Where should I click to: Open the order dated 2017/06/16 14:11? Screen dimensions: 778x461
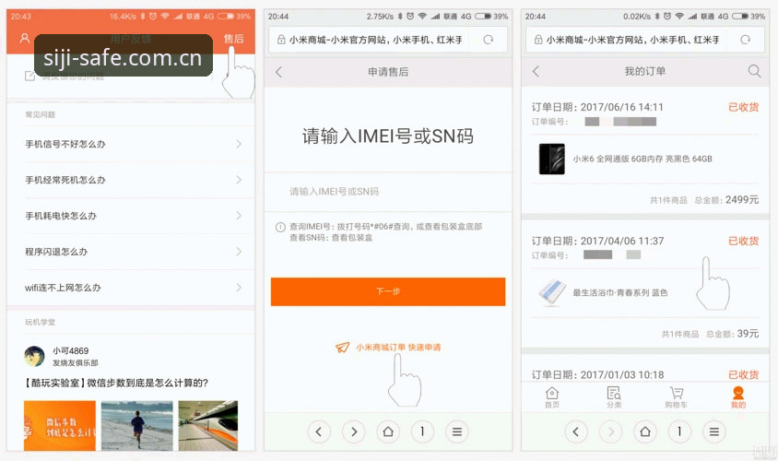(597, 107)
